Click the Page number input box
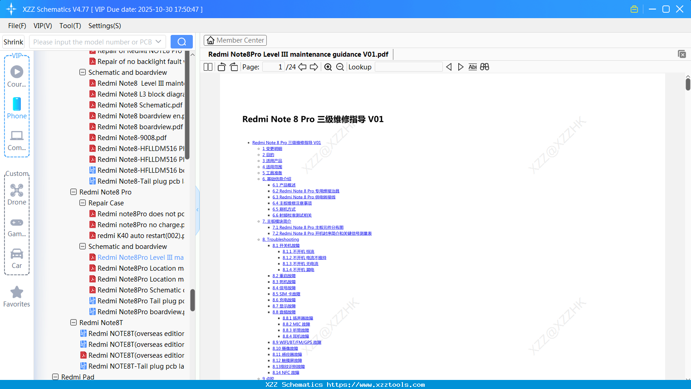This screenshot has height=389, width=691. click(274, 67)
